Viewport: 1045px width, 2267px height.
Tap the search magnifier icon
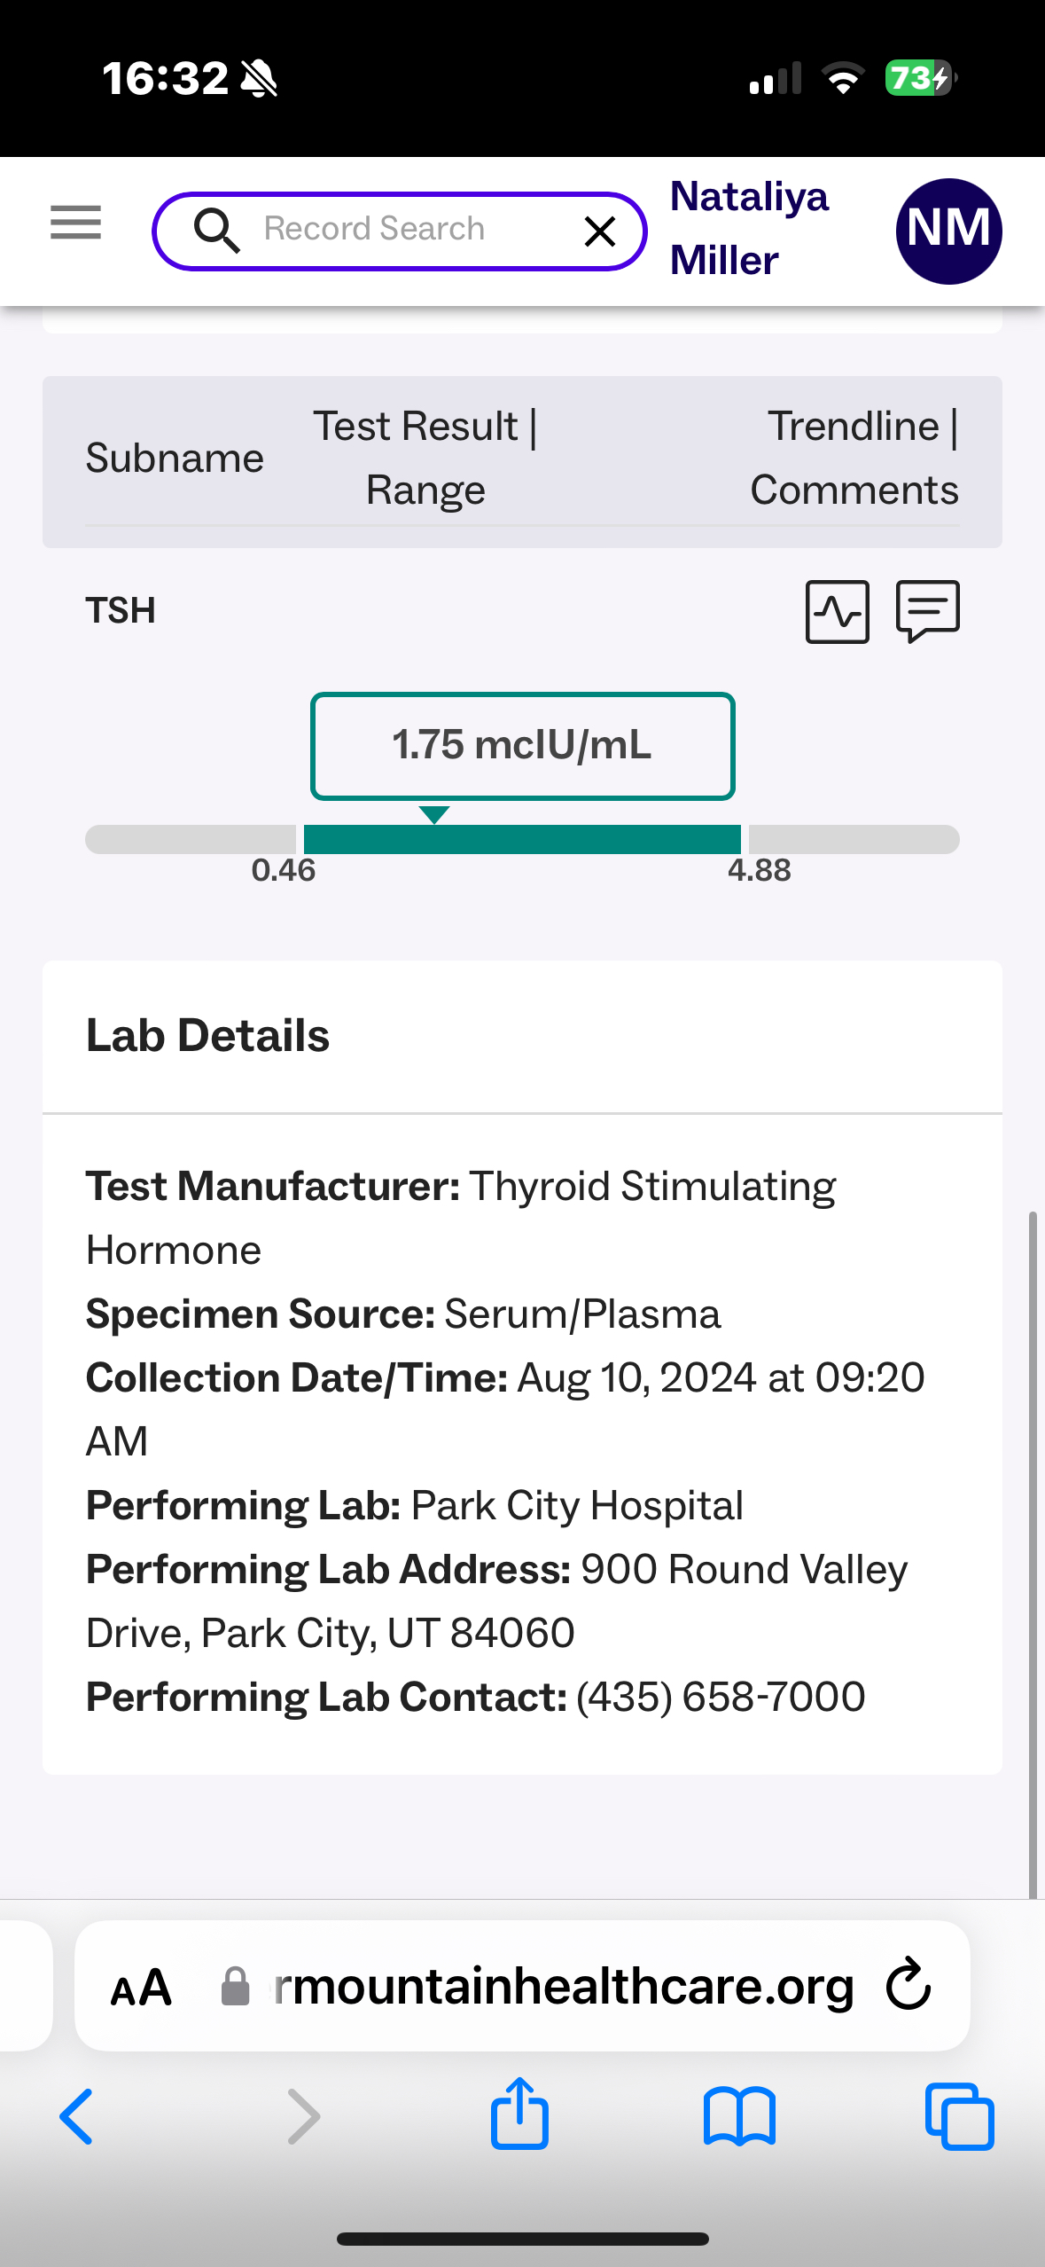click(216, 231)
